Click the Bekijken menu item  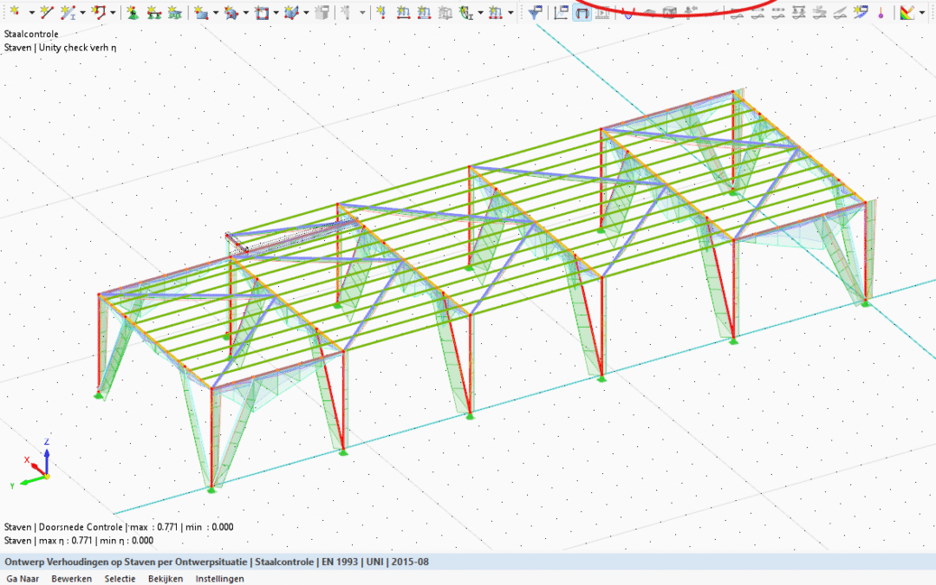166,578
